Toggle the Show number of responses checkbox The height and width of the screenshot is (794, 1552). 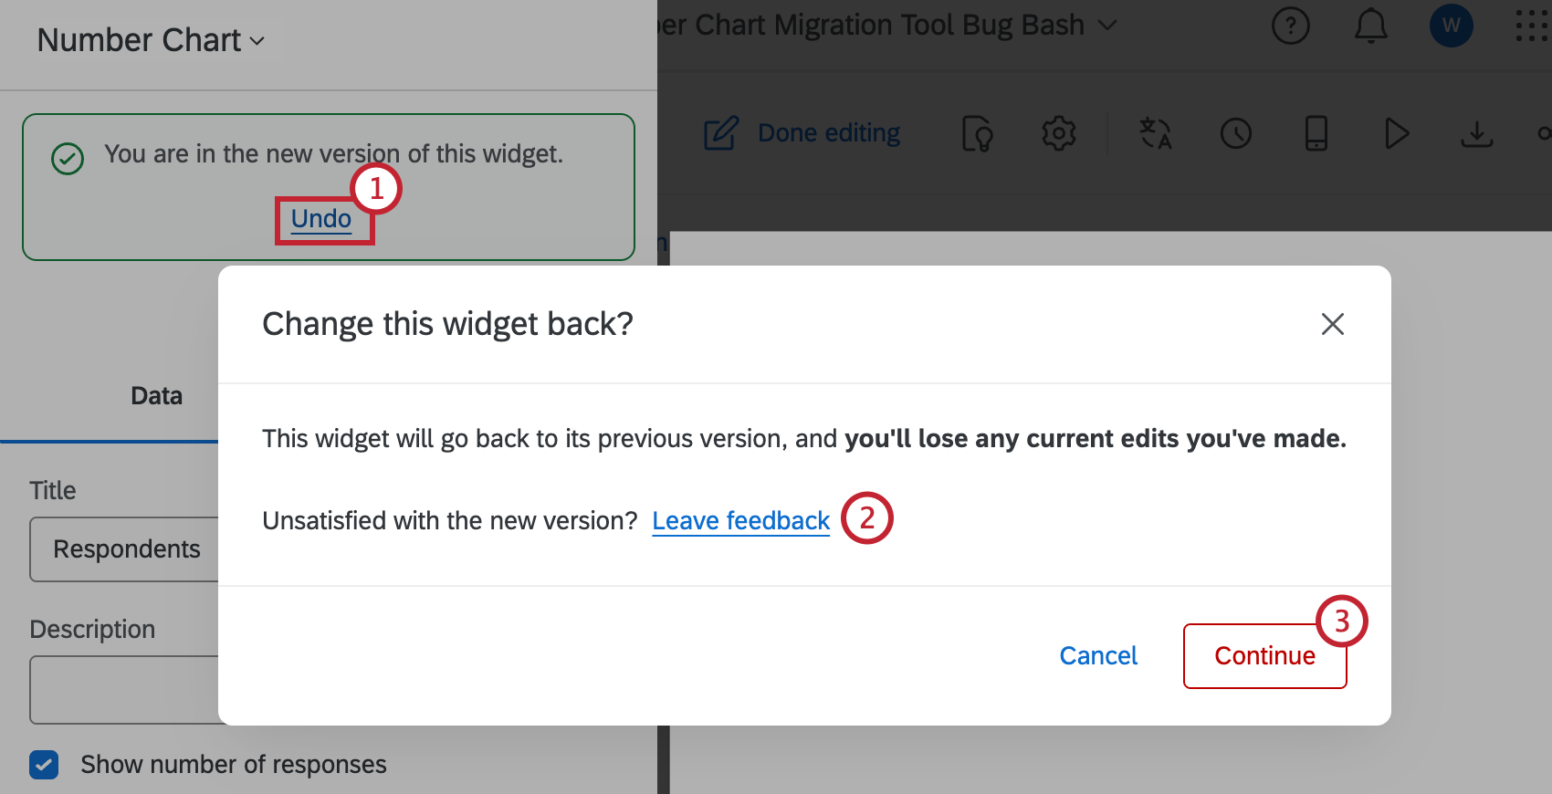[44, 764]
